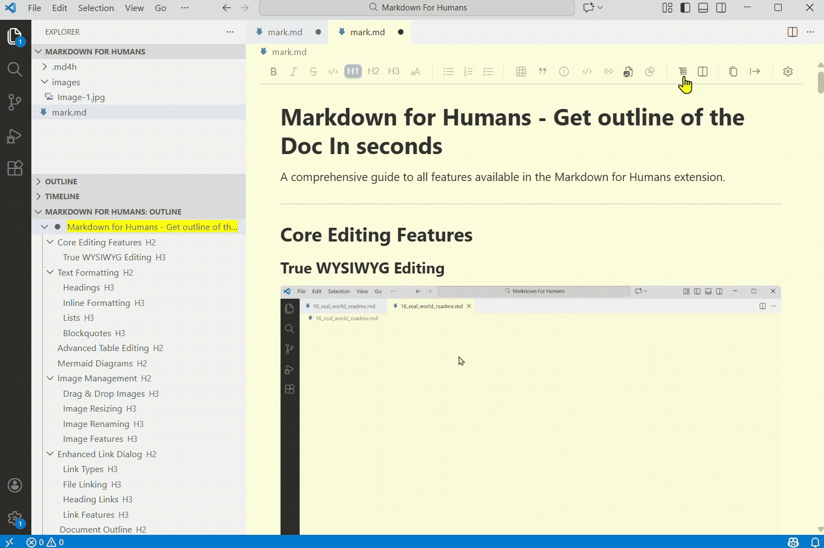This screenshot has width=824, height=548.
Task: Select the Source Control icon in sidebar
Action: click(x=15, y=102)
